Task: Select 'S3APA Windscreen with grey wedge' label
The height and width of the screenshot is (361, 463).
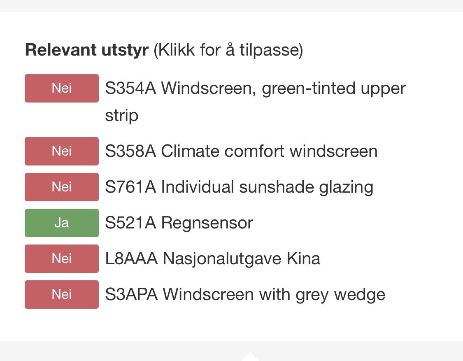Action: (x=245, y=295)
